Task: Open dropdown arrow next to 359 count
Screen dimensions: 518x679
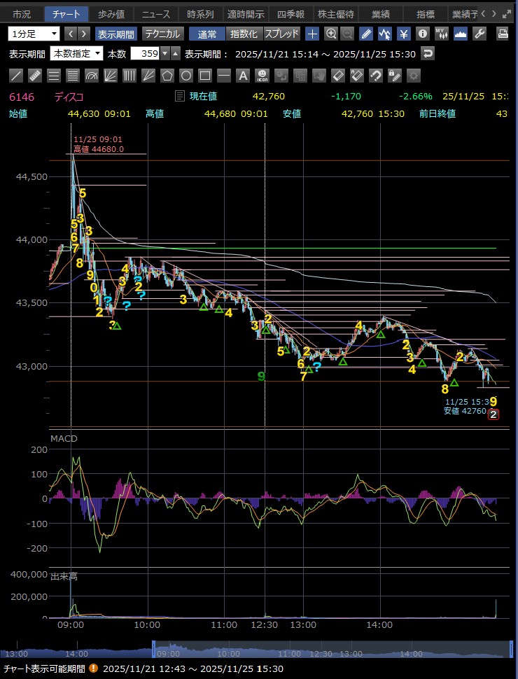Action: point(165,53)
